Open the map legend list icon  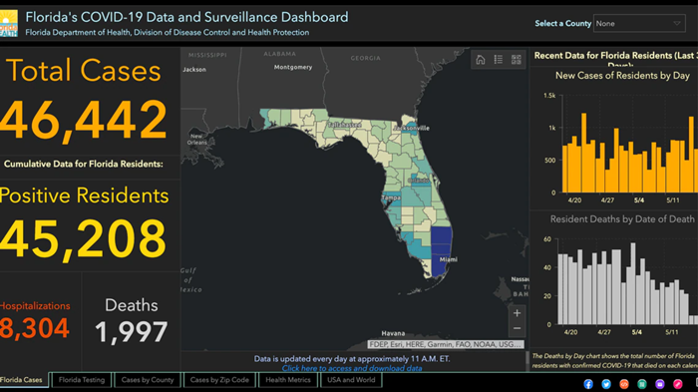point(499,60)
